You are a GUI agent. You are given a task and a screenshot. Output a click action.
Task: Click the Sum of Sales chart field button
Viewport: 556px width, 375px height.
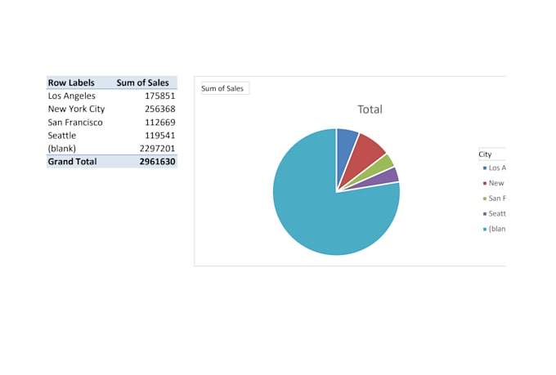225,88
